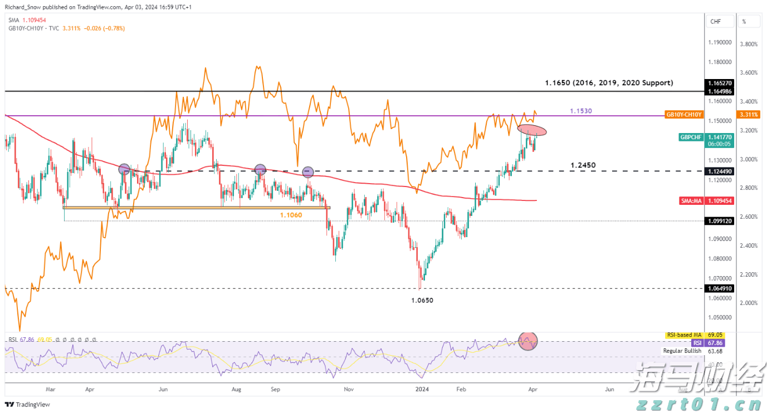Image resolution: width=767 pixels, height=413 pixels.
Task: Click the black 1.165270 price level tag
Action: pyautogui.click(x=719, y=82)
